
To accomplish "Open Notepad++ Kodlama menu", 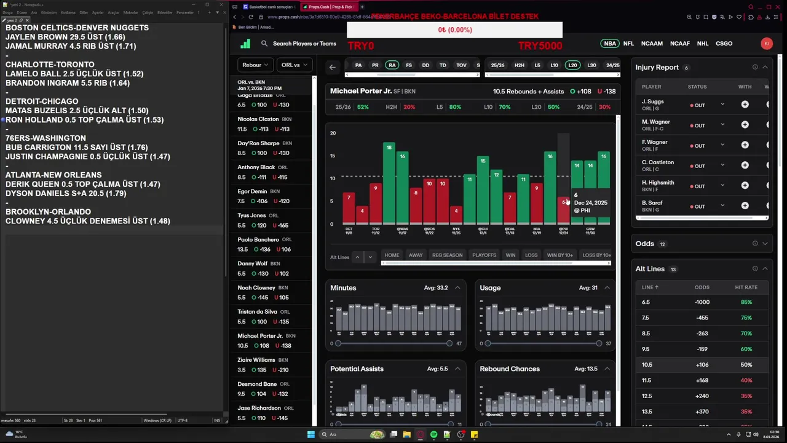I will pos(68,12).
